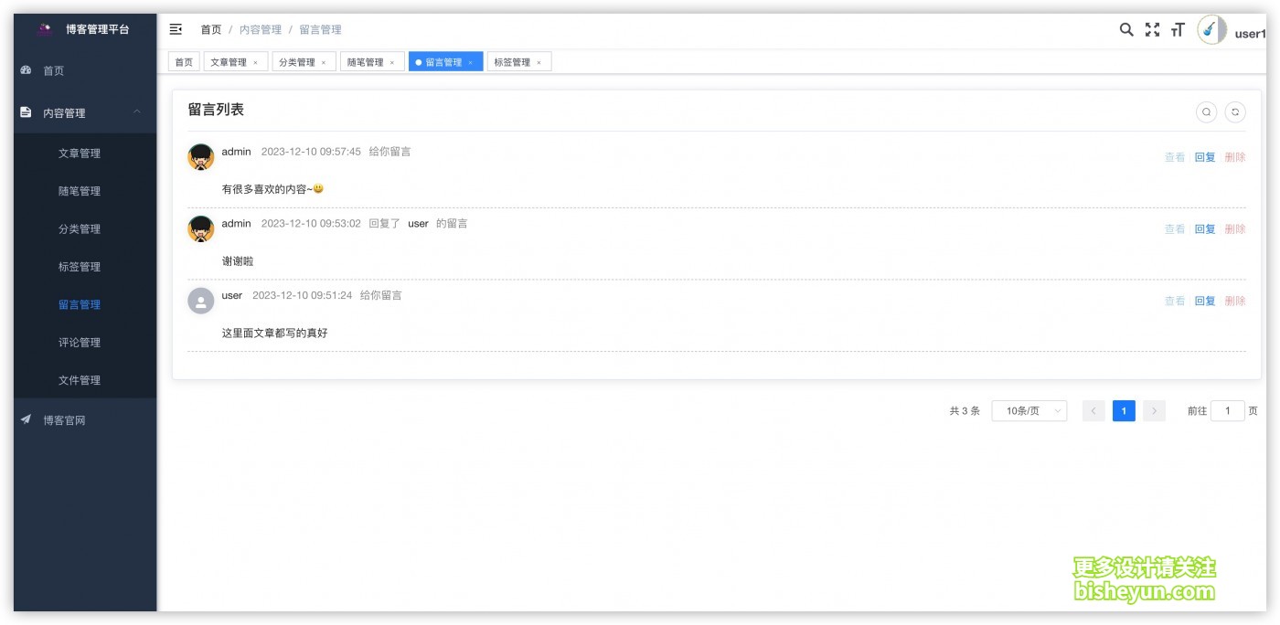
Task: Click the message text 这里面文章都写的真好
Action: (x=274, y=334)
